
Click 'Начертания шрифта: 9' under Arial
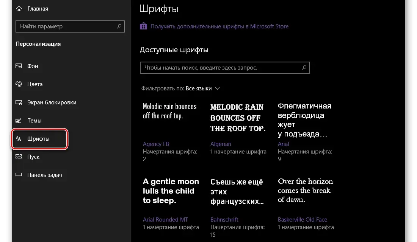click(x=305, y=155)
